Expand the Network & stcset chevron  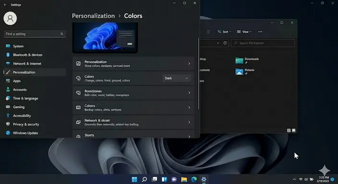pyautogui.click(x=189, y=122)
